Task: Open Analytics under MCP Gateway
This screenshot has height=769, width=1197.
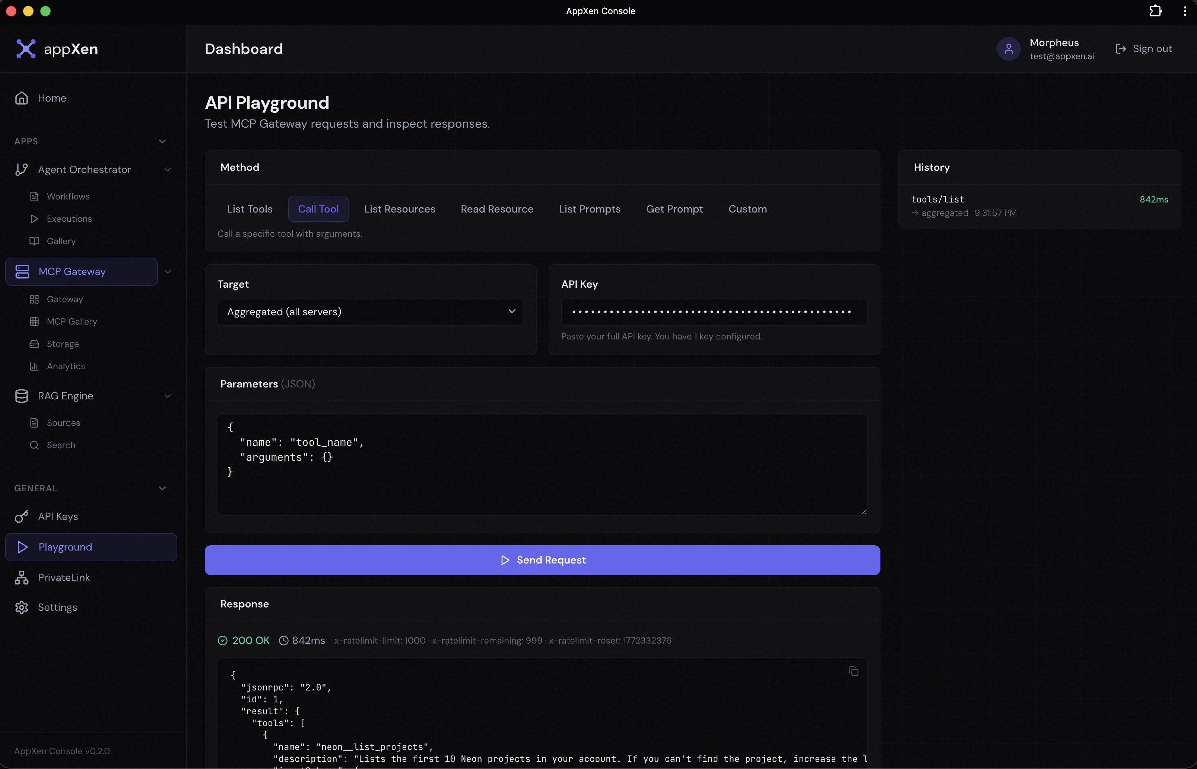Action: coord(66,366)
